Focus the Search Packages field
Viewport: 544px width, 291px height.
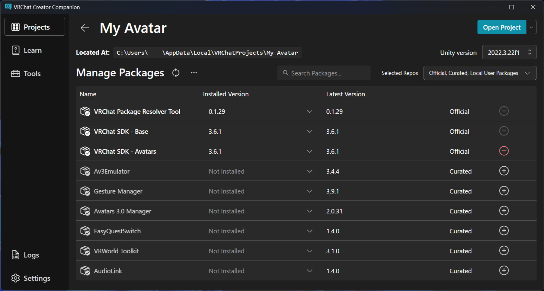(324, 73)
